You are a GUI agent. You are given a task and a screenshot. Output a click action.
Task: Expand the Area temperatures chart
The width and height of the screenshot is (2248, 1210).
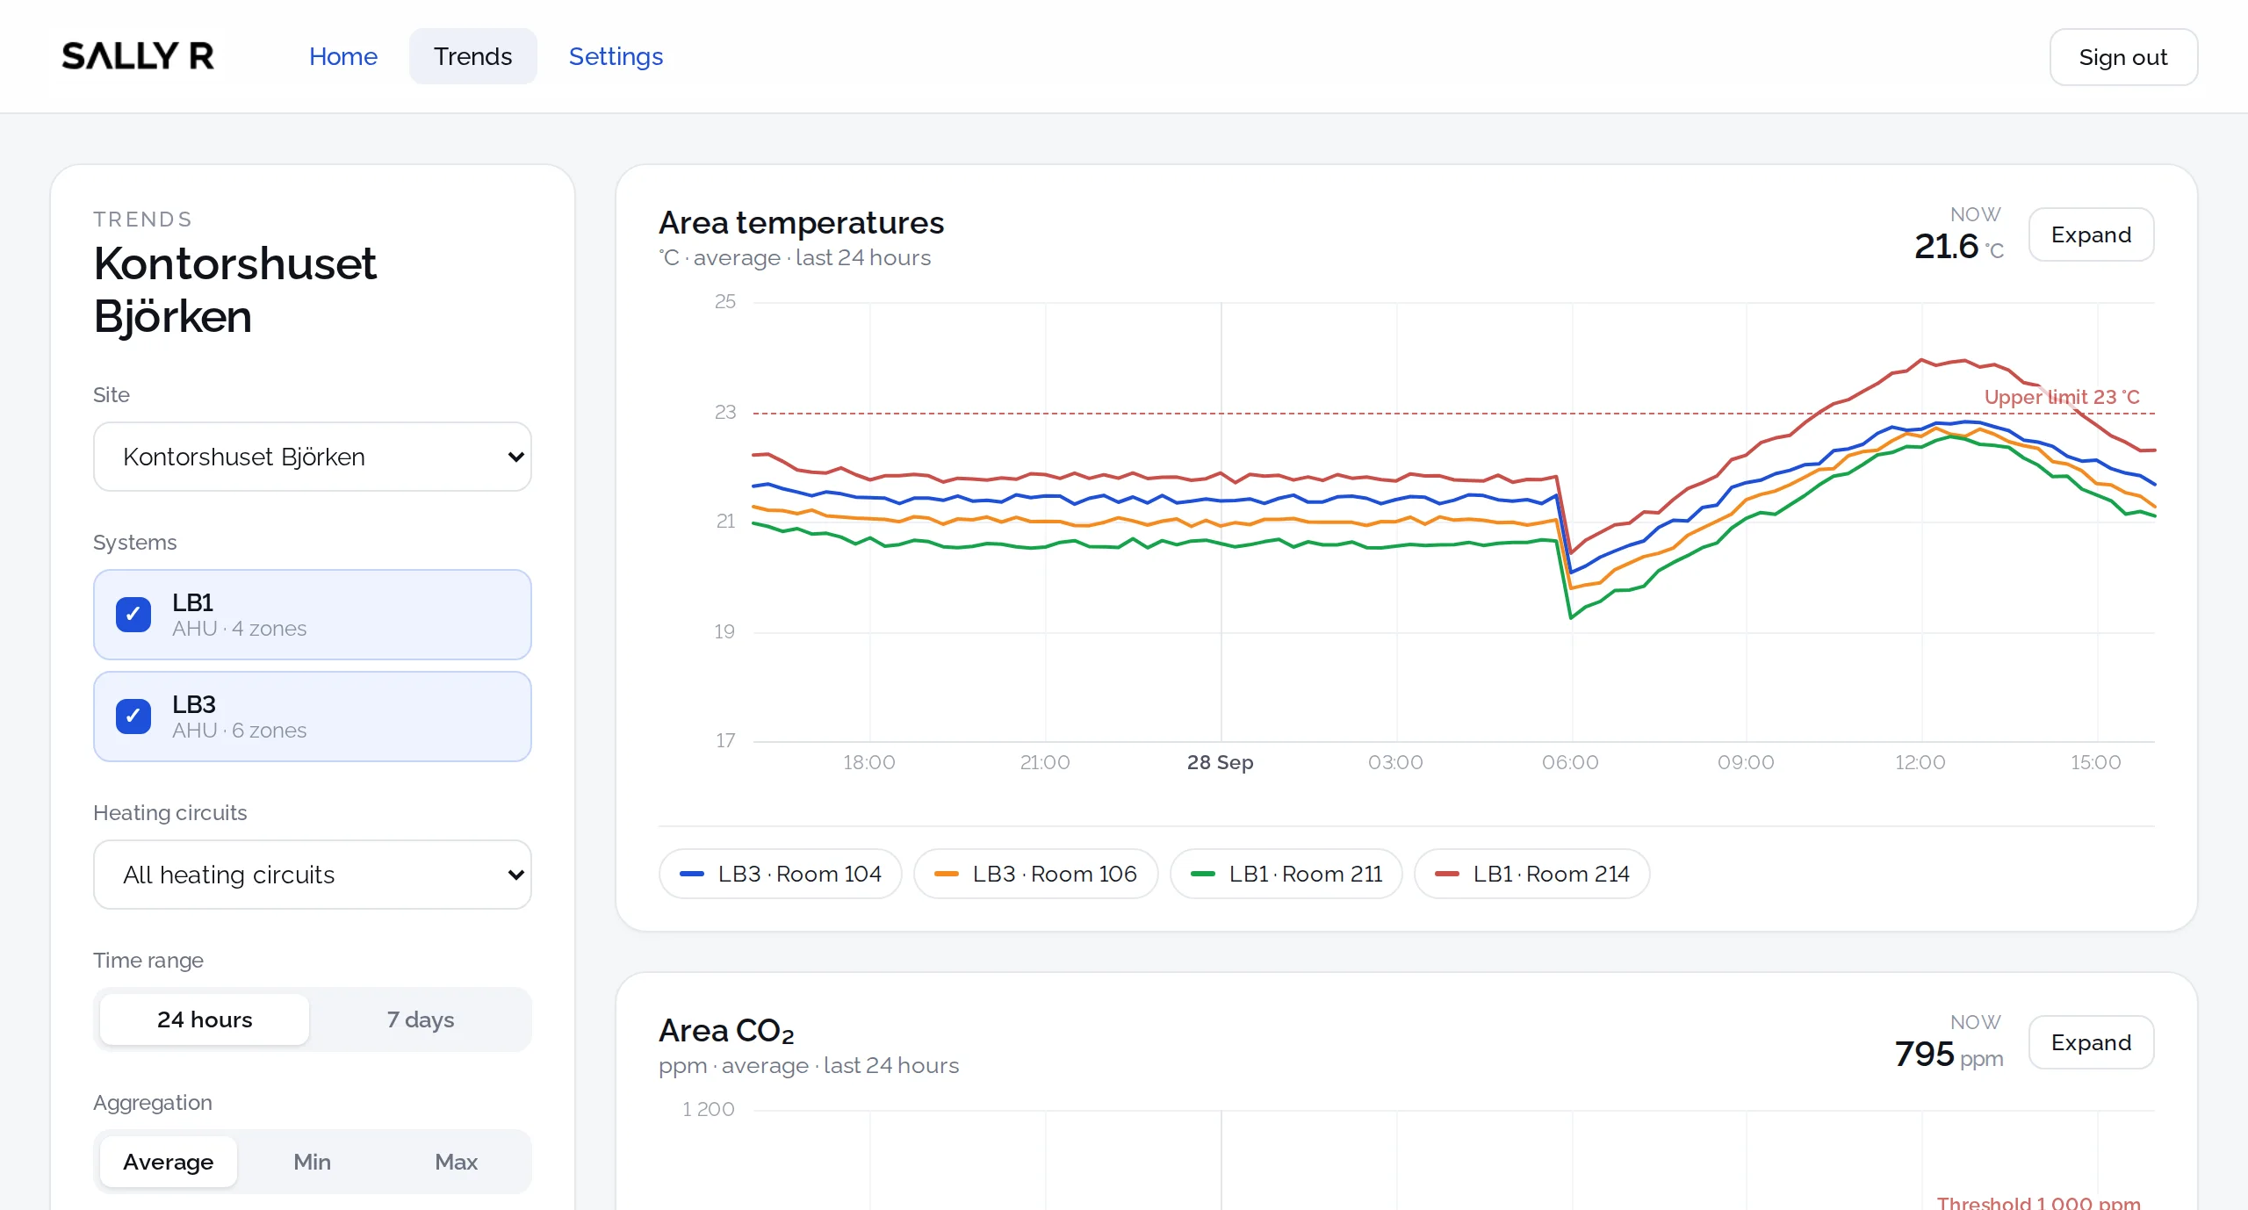(2091, 234)
